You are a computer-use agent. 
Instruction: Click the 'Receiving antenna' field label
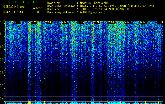[60, 12]
